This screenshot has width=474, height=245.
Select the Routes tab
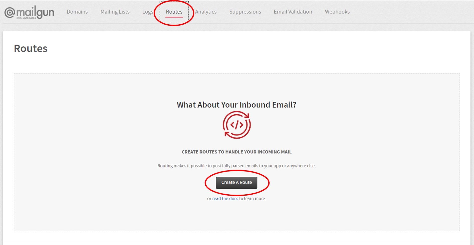(x=174, y=12)
